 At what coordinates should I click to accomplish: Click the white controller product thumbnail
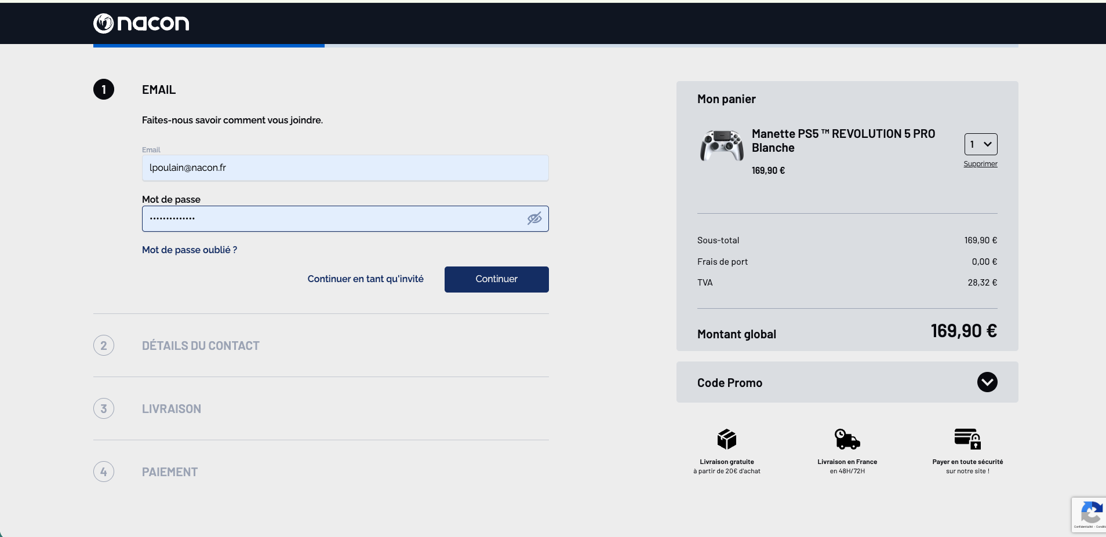pos(722,145)
